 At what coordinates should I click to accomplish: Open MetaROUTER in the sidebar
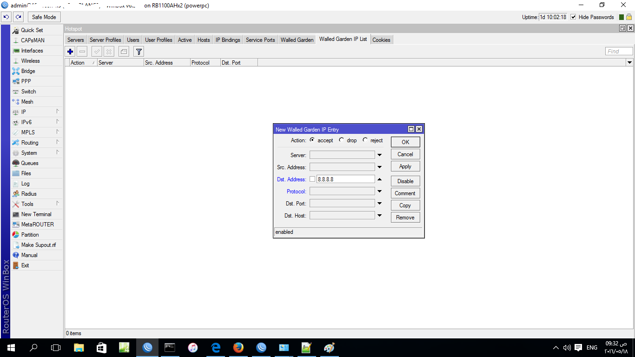pyautogui.click(x=37, y=225)
